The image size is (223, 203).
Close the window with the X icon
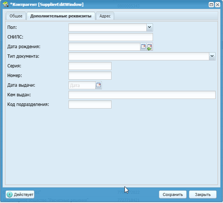(x=217, y=4)
